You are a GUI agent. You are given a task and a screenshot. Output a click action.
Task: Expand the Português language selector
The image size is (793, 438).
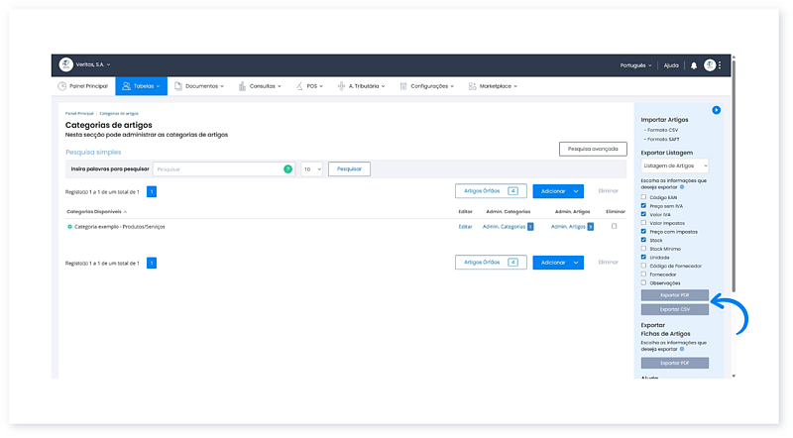coord(638,65)
